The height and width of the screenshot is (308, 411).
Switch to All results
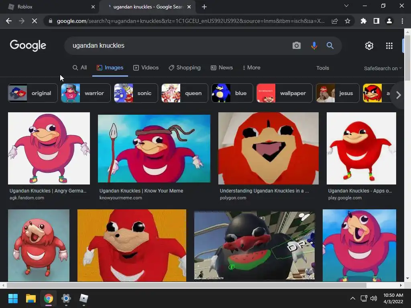tap(80, 67)
